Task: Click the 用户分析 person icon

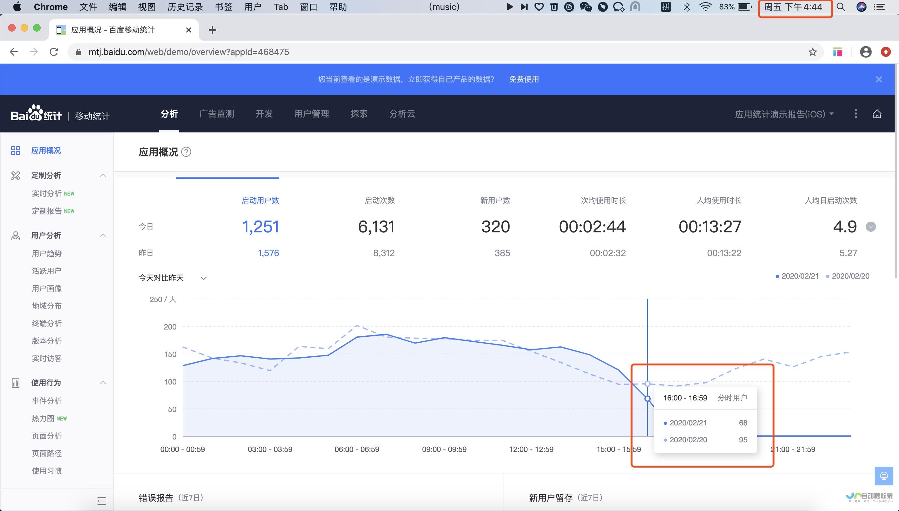Action: (x=15, y=235)
